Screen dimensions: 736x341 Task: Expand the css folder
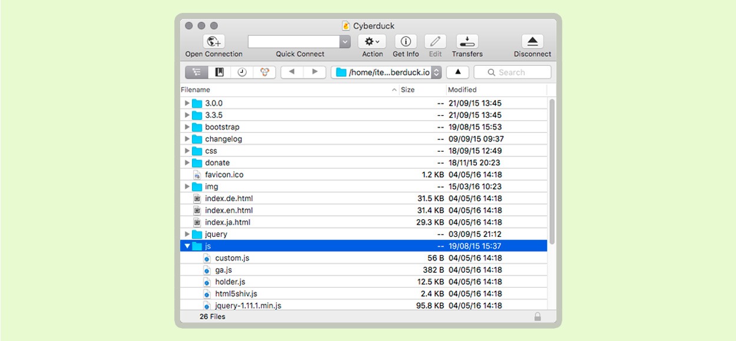click(x=187, y=151)
